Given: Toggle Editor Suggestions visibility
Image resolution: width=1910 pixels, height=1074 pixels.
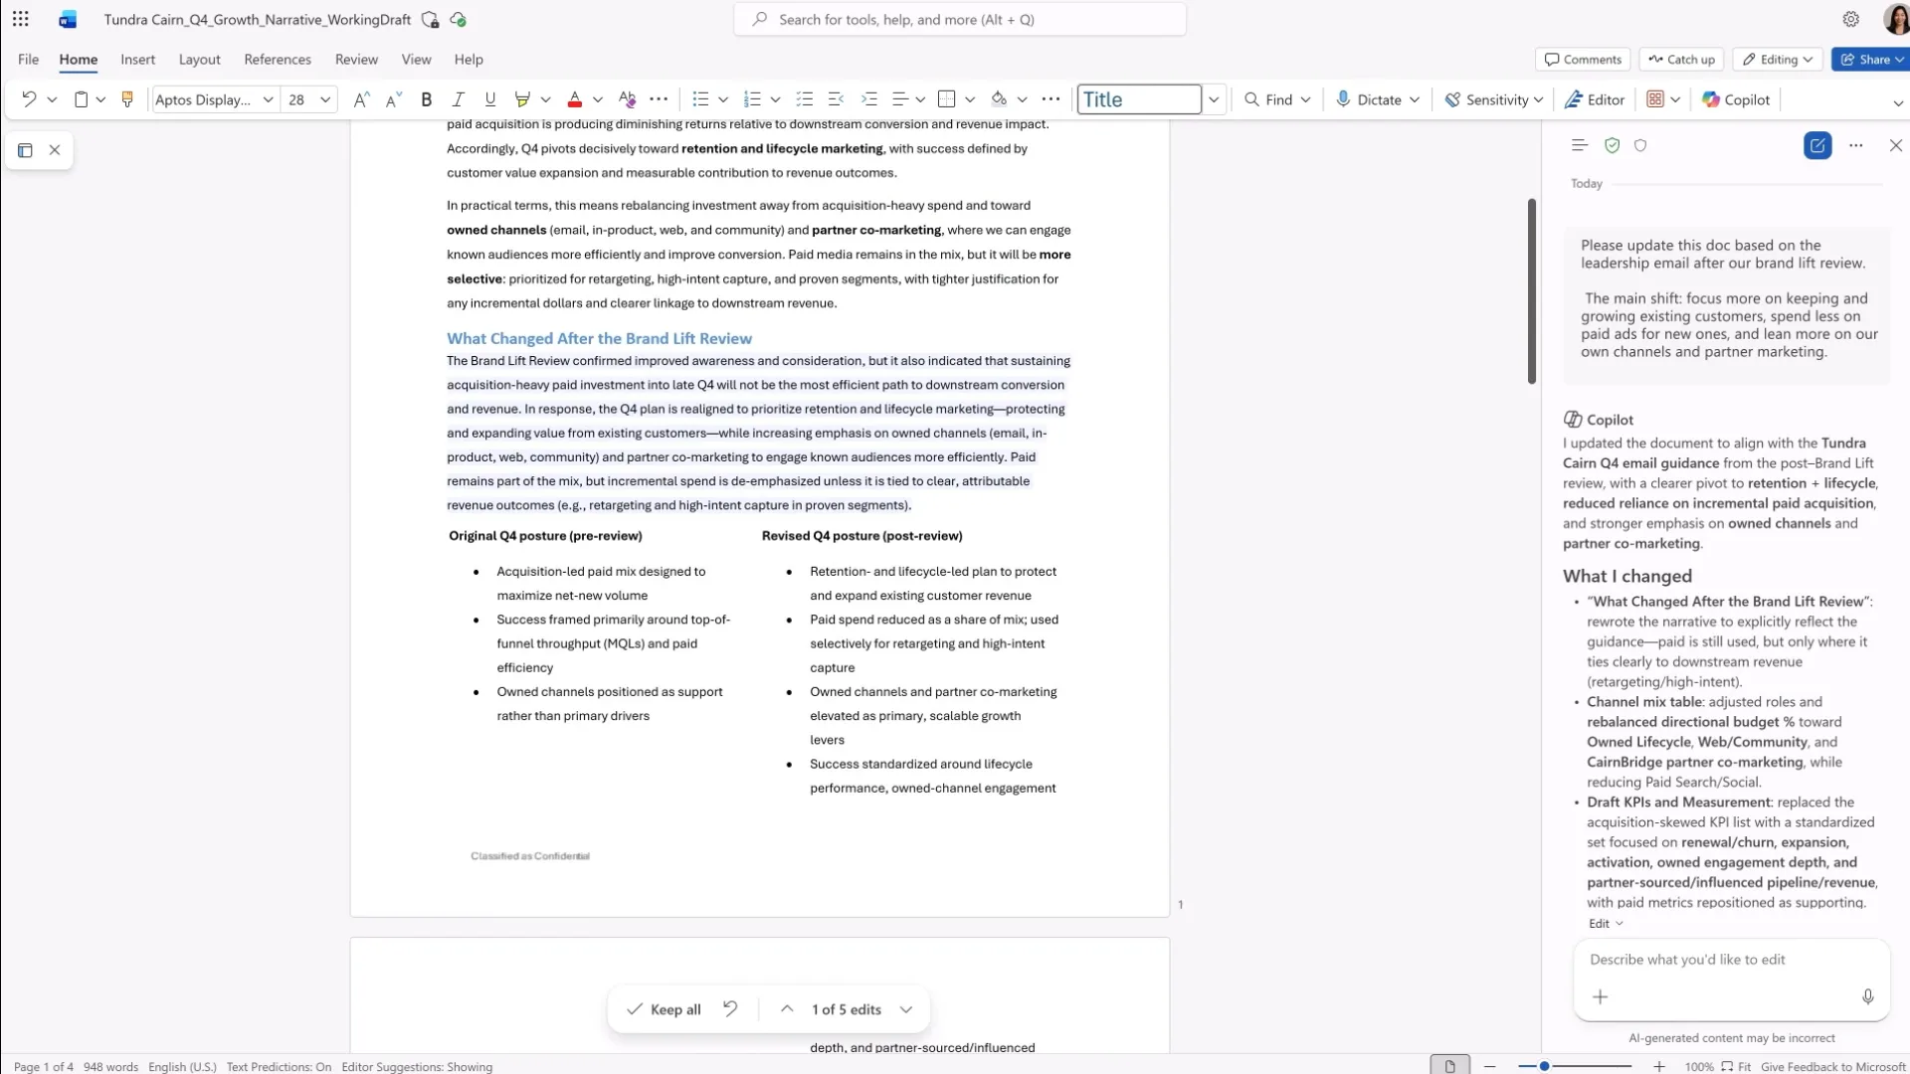Looking at the screenshot, I should point(417,1066).
